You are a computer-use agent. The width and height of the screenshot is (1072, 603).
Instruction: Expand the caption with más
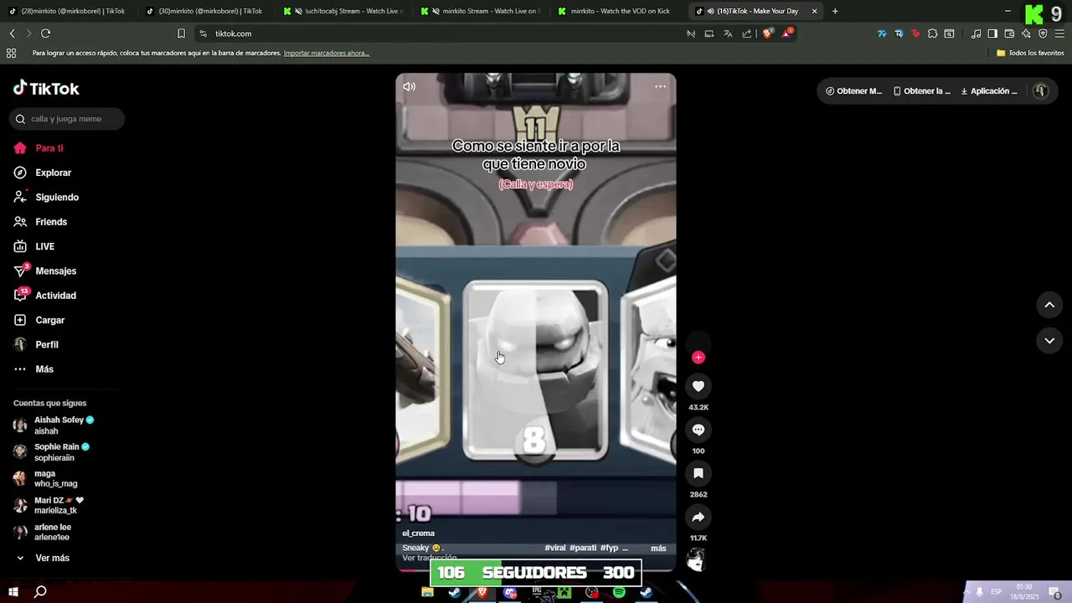[658, 548]
